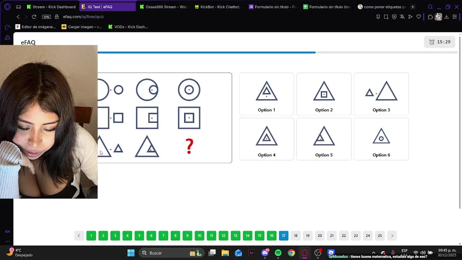Open Google Chrome from taskbar
The width and height of the screenshot is (462, 260).
pos(291,253)
